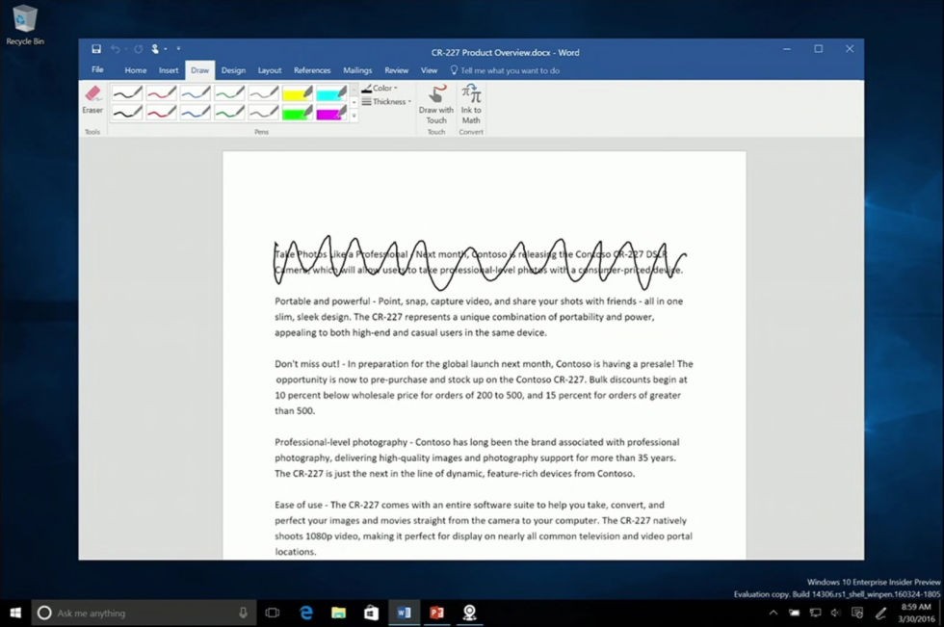This screenshot has width=944, height=627.
Task: Open the pen Color dropdown
Action: 380,88
